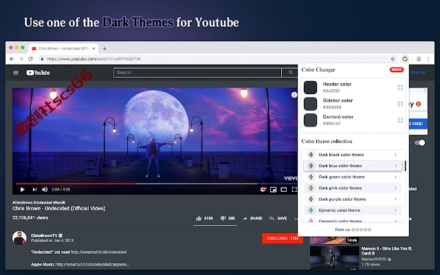
Task: Select Dark pink color theme
Action: 353,188
